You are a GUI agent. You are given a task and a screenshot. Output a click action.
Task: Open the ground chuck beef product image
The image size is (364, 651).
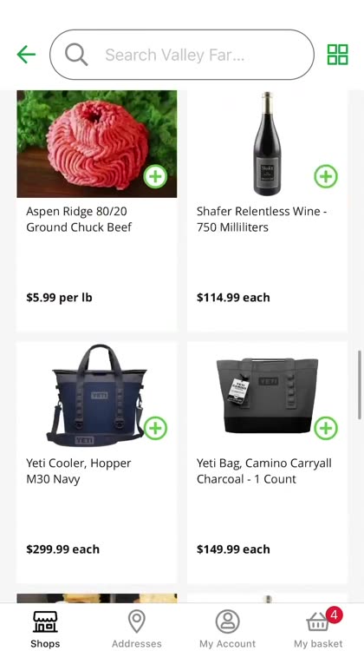coord(96,143)
